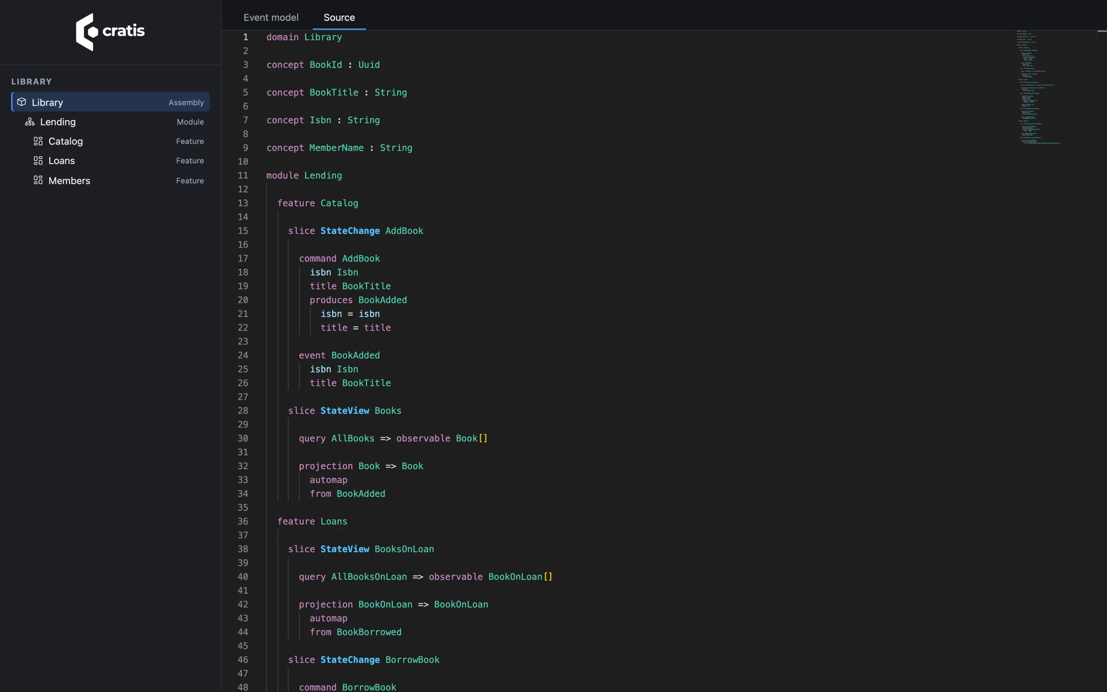Image resolution: width=1107 pixels, height=692 pixels.
Task: Click 'feature Loans' code line
Action: tap(312, 521)
